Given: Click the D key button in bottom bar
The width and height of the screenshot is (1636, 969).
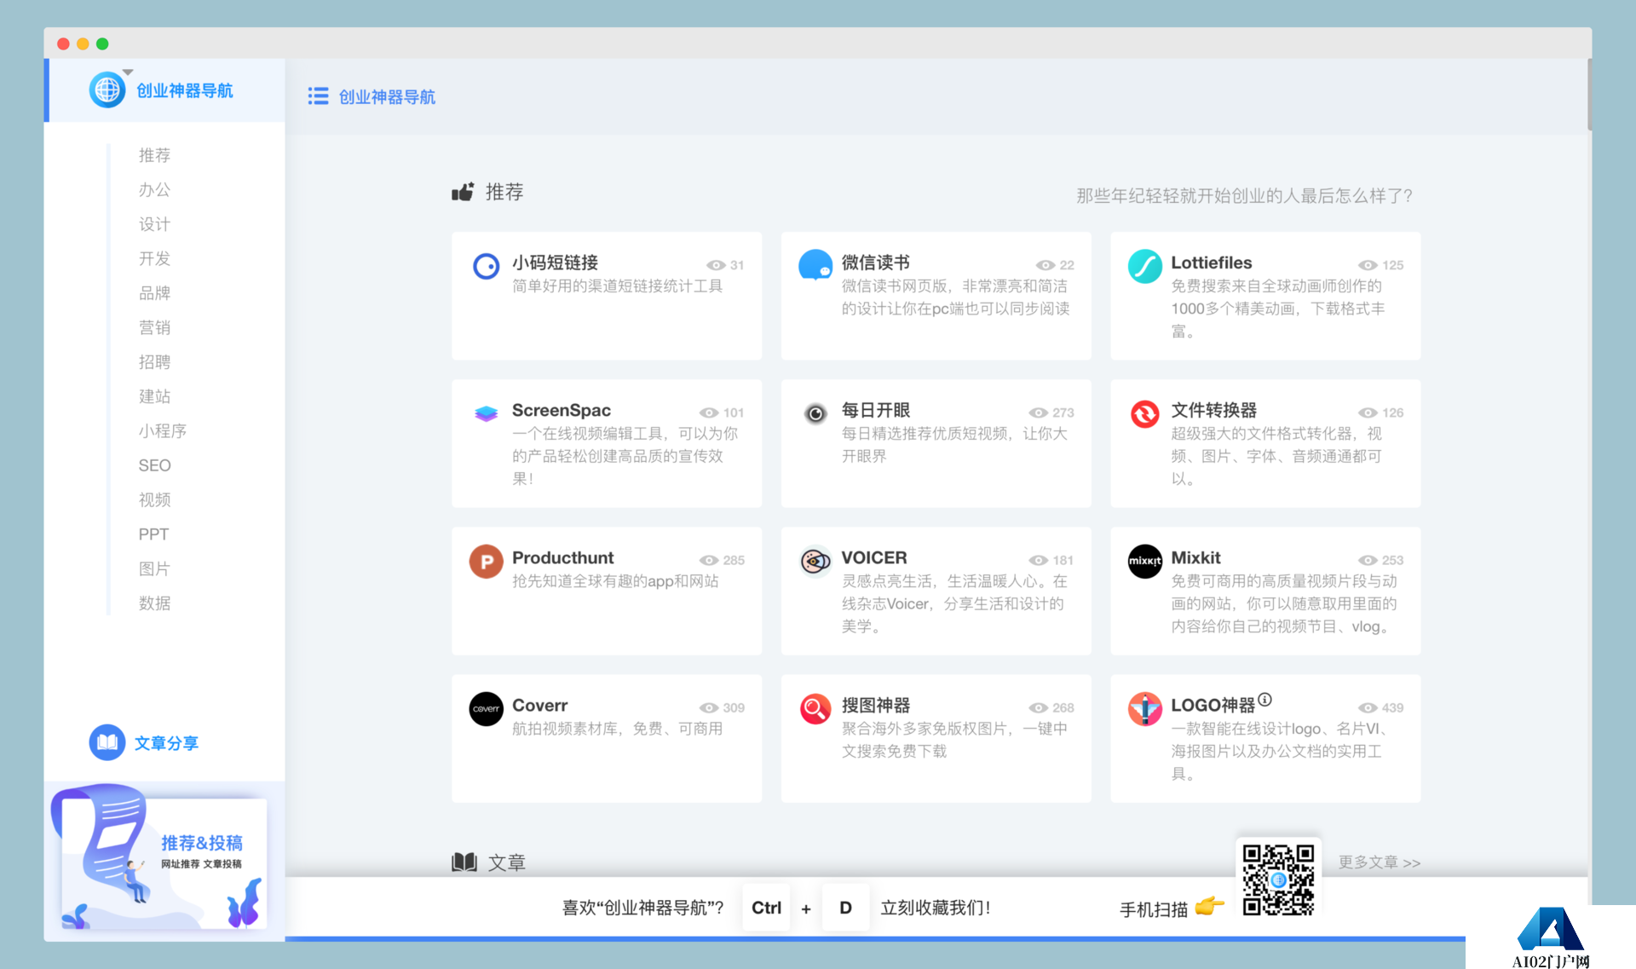Looking at the screenshot, I should [x=845, y=908].
